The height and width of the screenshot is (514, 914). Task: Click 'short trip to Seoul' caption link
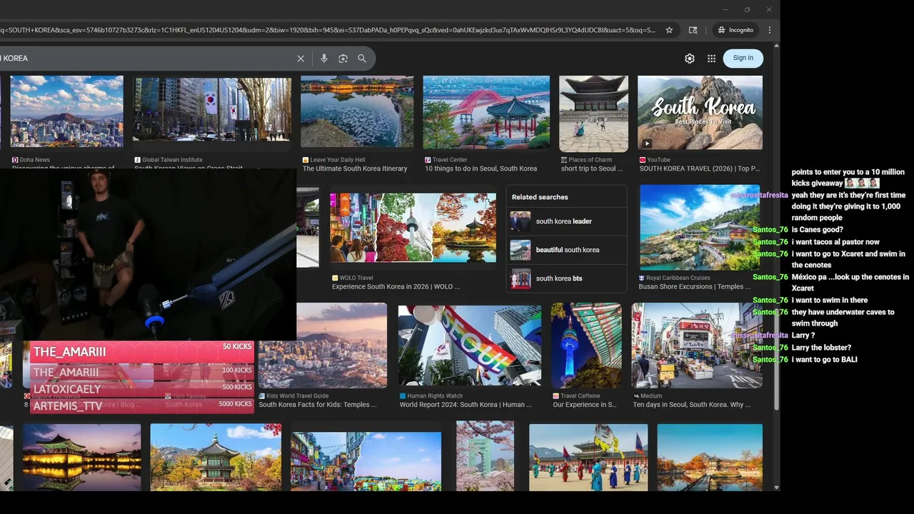592,168
